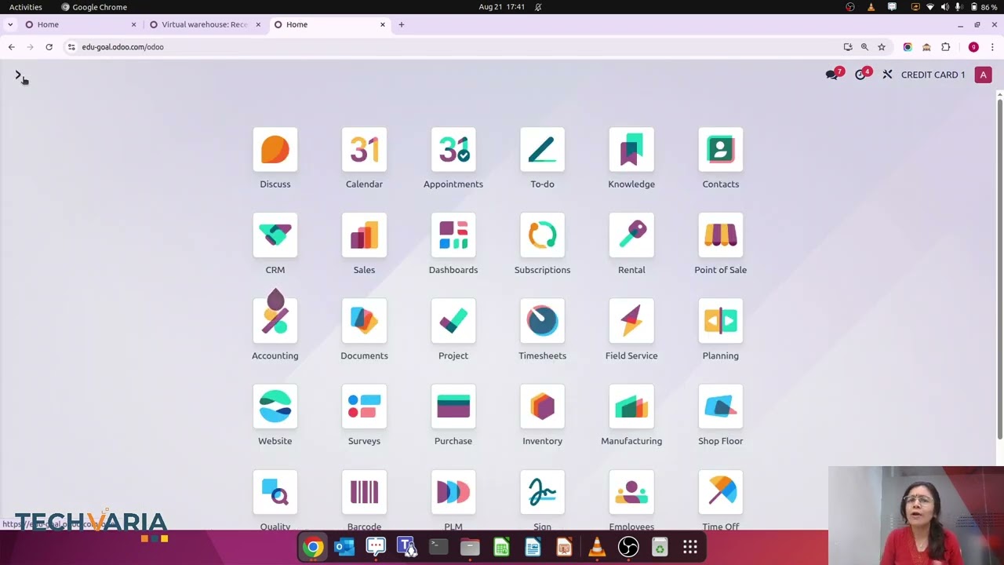
Task: Focus the address bar URL
Action: pyautogui.click(x=122, y=47)
